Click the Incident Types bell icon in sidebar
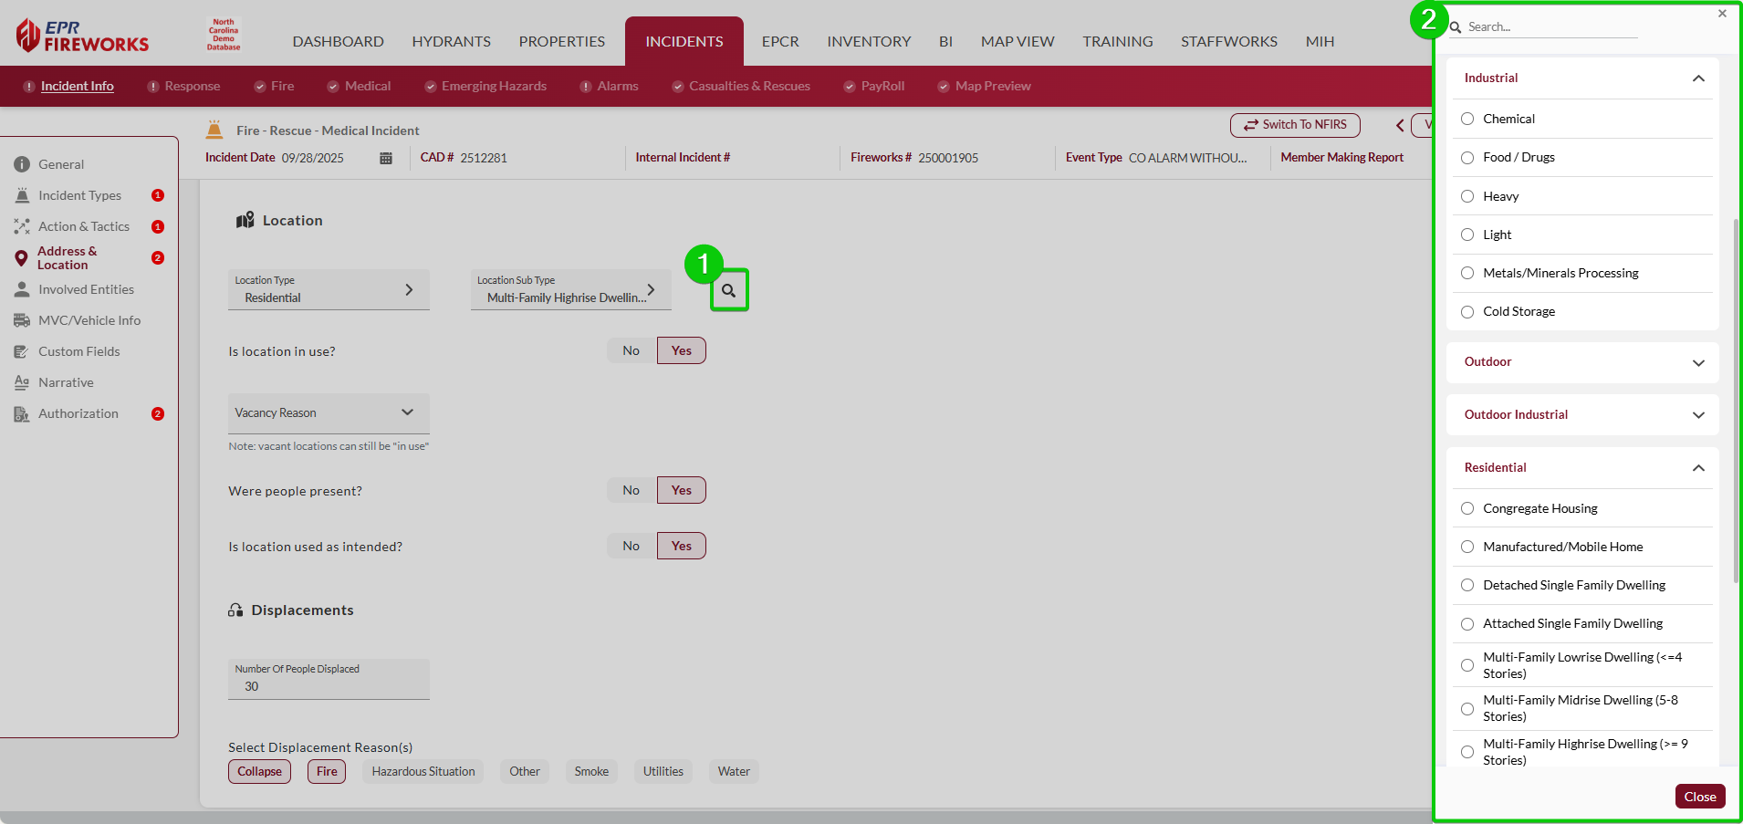Image resolution: width=1743 pixels, height=824 pixels. point(22,195)
